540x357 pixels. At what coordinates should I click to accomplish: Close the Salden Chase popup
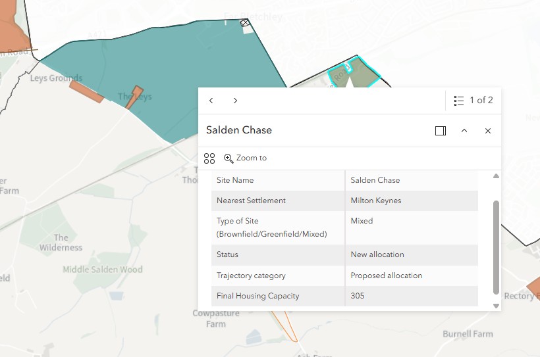click(x=488, y=131)
